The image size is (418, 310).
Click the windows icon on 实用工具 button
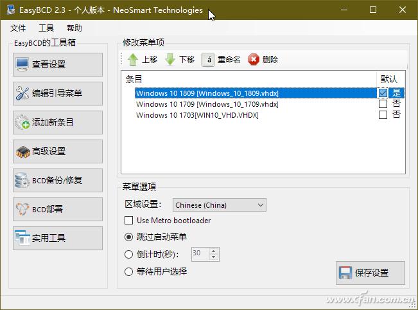click(x=22, y=238)
